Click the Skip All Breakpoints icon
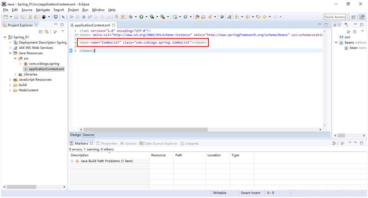368x198 pixels. coord(63,17)
